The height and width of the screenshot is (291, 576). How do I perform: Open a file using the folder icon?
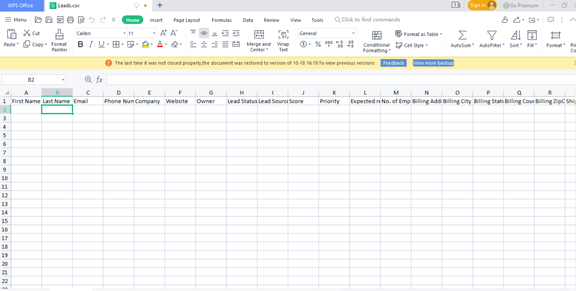38,20
